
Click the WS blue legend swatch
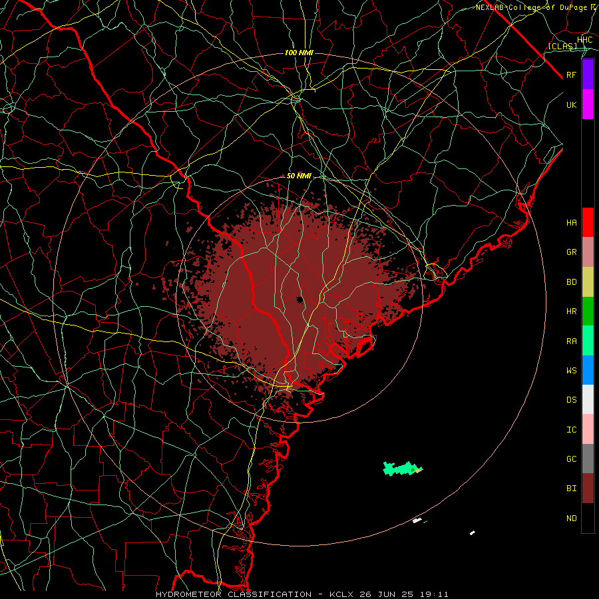pyautogui.click(x=588, y=370)
